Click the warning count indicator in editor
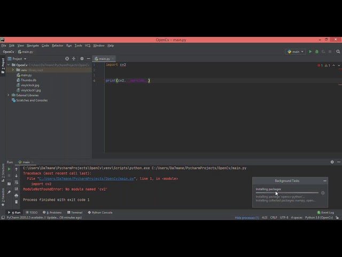 [x=328, y=65]
